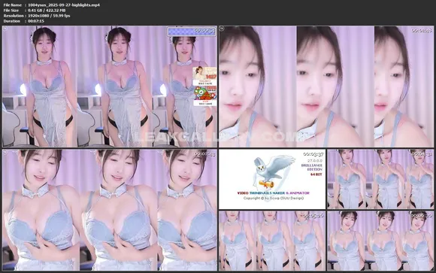Click the Duration label in the header
The image size is (436, 273).
(x=12, y=21)
